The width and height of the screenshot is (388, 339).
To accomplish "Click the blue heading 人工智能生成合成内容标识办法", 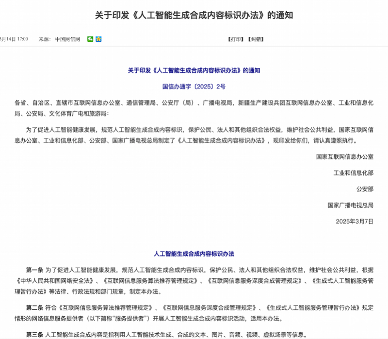I will [194, 254].
